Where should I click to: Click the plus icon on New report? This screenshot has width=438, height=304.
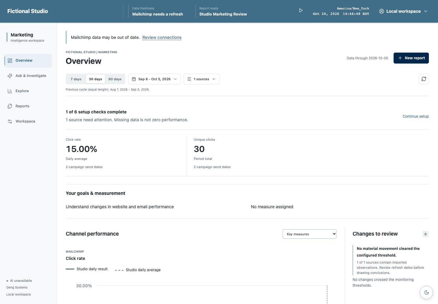[x=400, y=58]
